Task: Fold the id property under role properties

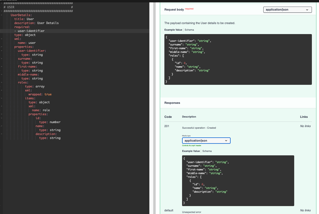Action: pos(2,118)
